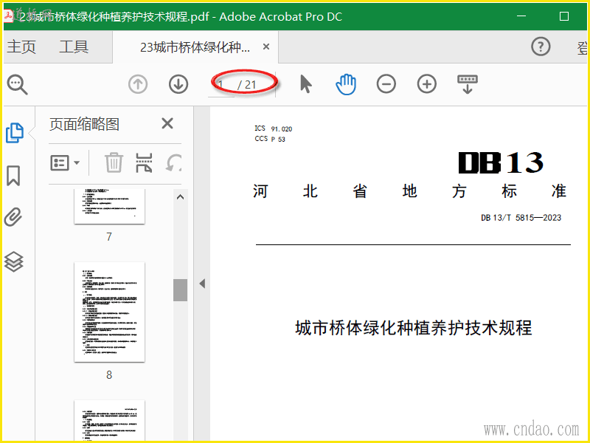
Task: Open the attachments paperclip panel
Action: pos(13,217)
